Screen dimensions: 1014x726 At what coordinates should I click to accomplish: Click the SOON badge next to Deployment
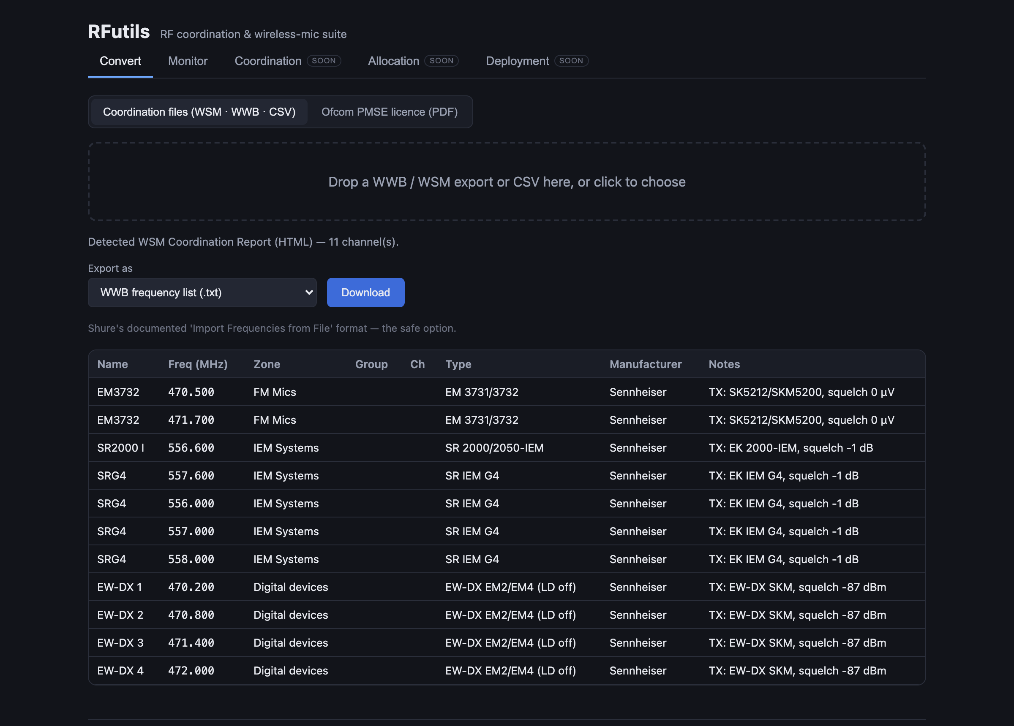[x=571, y=61]
